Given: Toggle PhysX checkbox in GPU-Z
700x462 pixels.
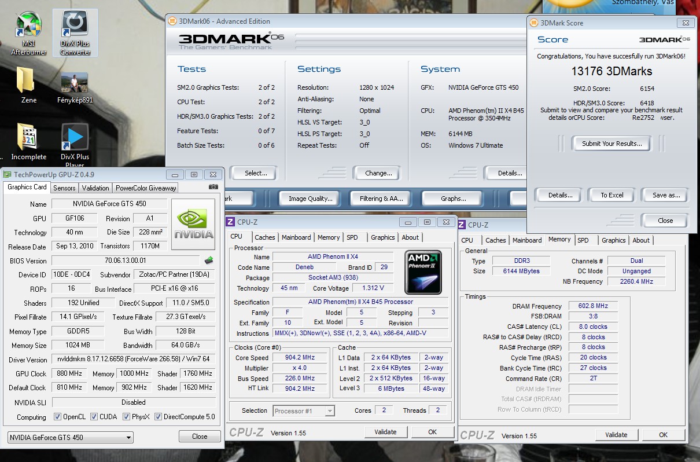Looking at the screenshot, I should click(126, 417).
